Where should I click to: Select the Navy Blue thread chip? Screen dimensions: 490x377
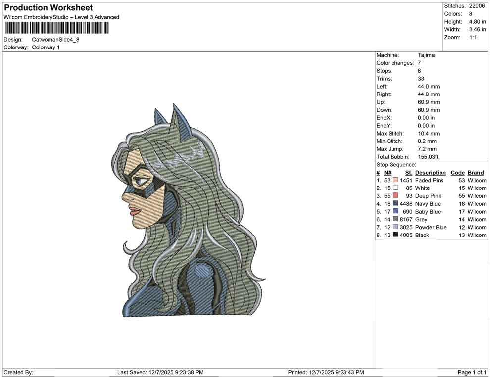[x=395, y=203]
